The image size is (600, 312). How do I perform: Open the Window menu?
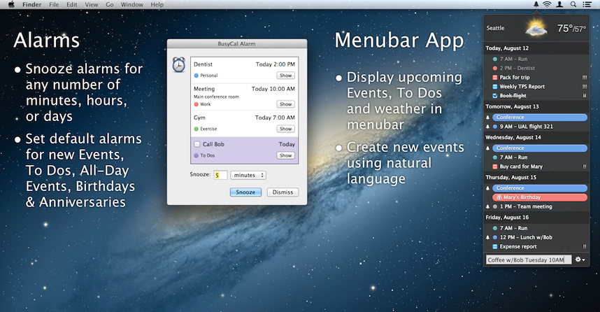point(132,5)
